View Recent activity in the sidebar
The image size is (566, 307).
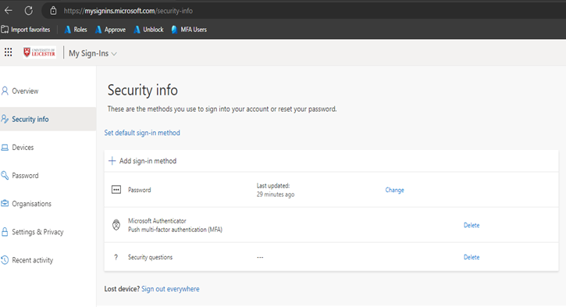pos(48,260)
